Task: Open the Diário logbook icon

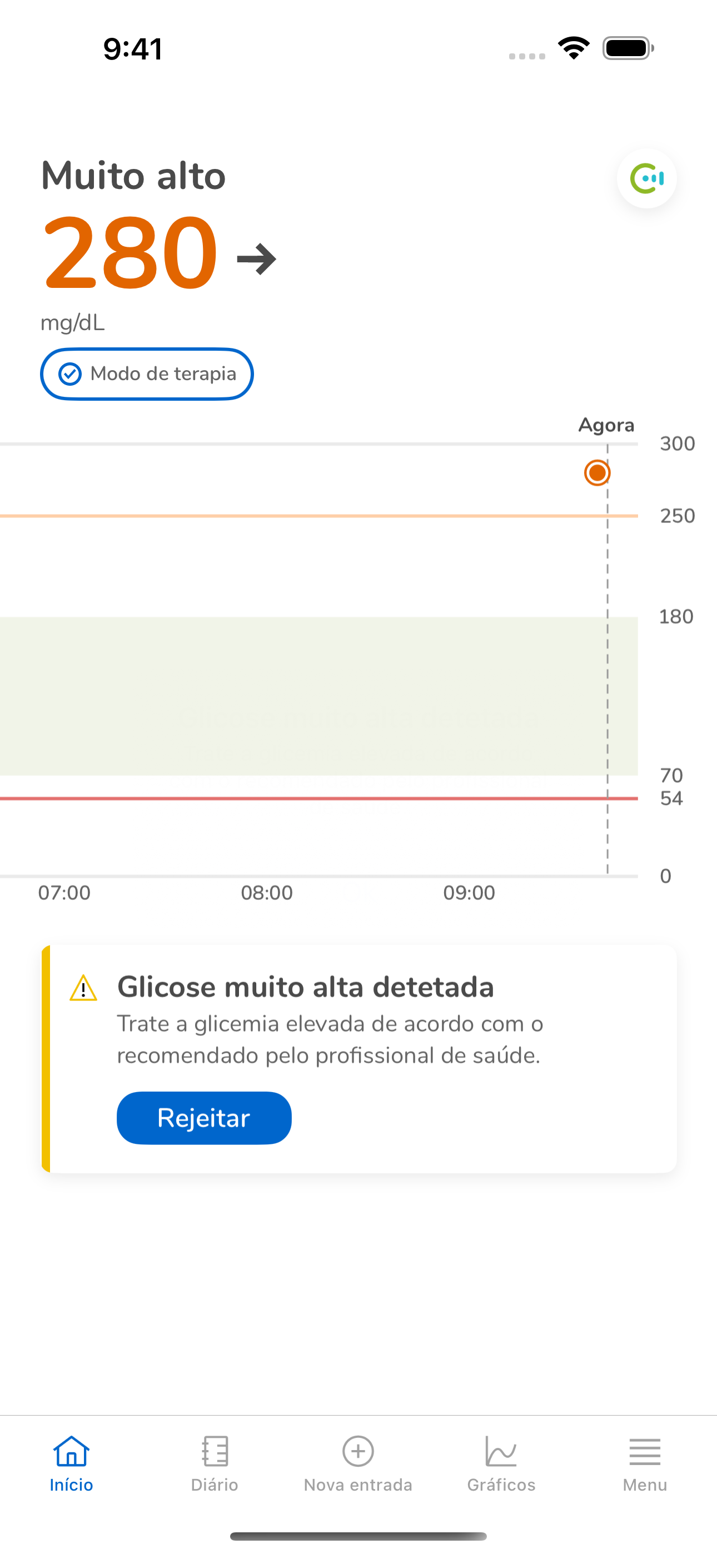Action: click(x=214, y=1450)
